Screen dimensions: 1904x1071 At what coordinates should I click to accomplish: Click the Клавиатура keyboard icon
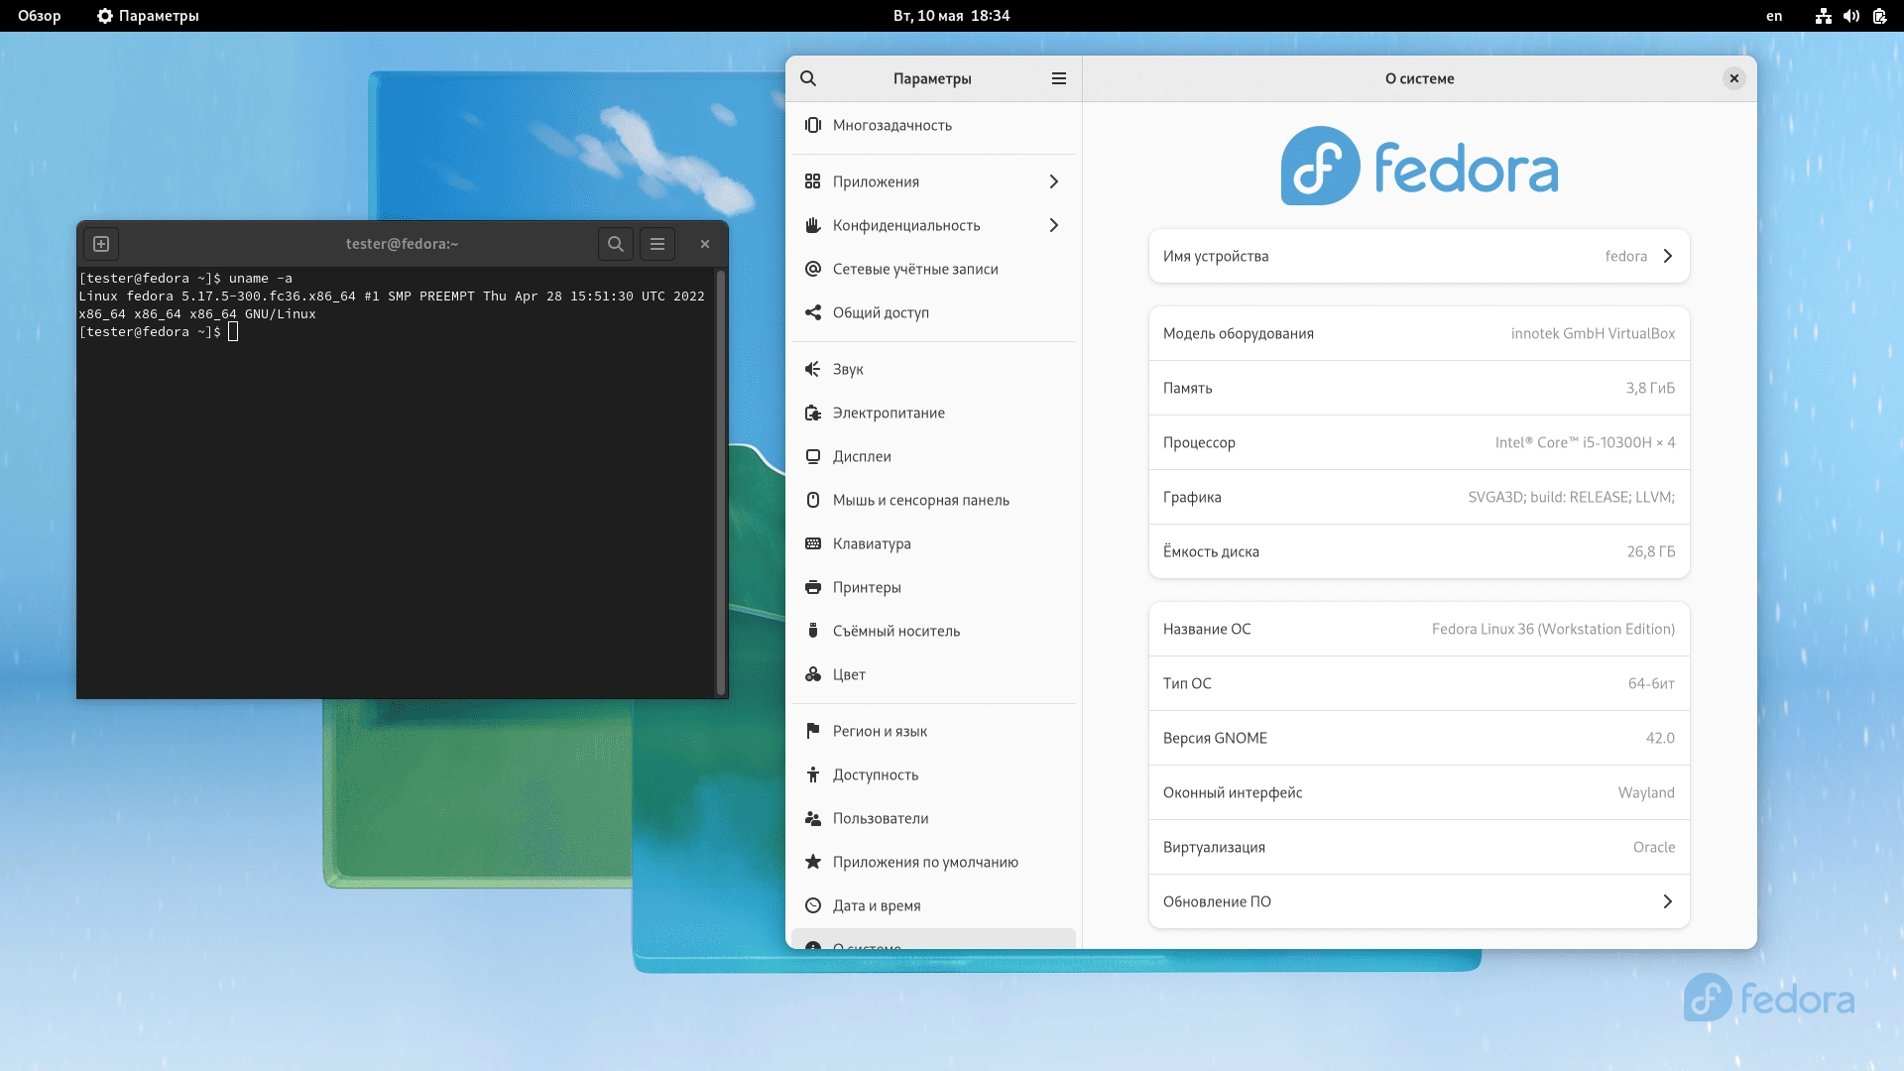(x=813, y=543)
